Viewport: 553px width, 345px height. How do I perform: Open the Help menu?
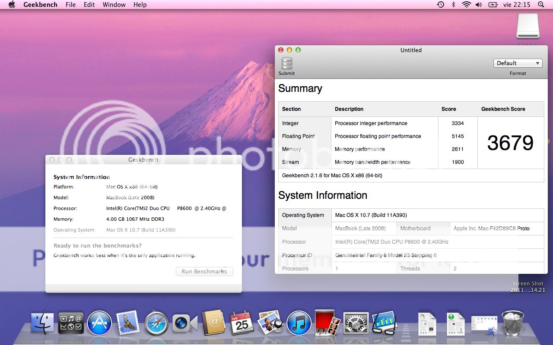[x=140, y=5]
